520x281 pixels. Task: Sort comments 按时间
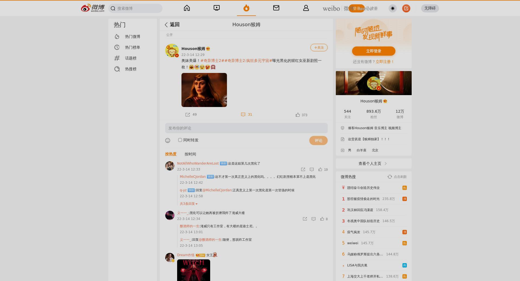(x=190, y=154)
